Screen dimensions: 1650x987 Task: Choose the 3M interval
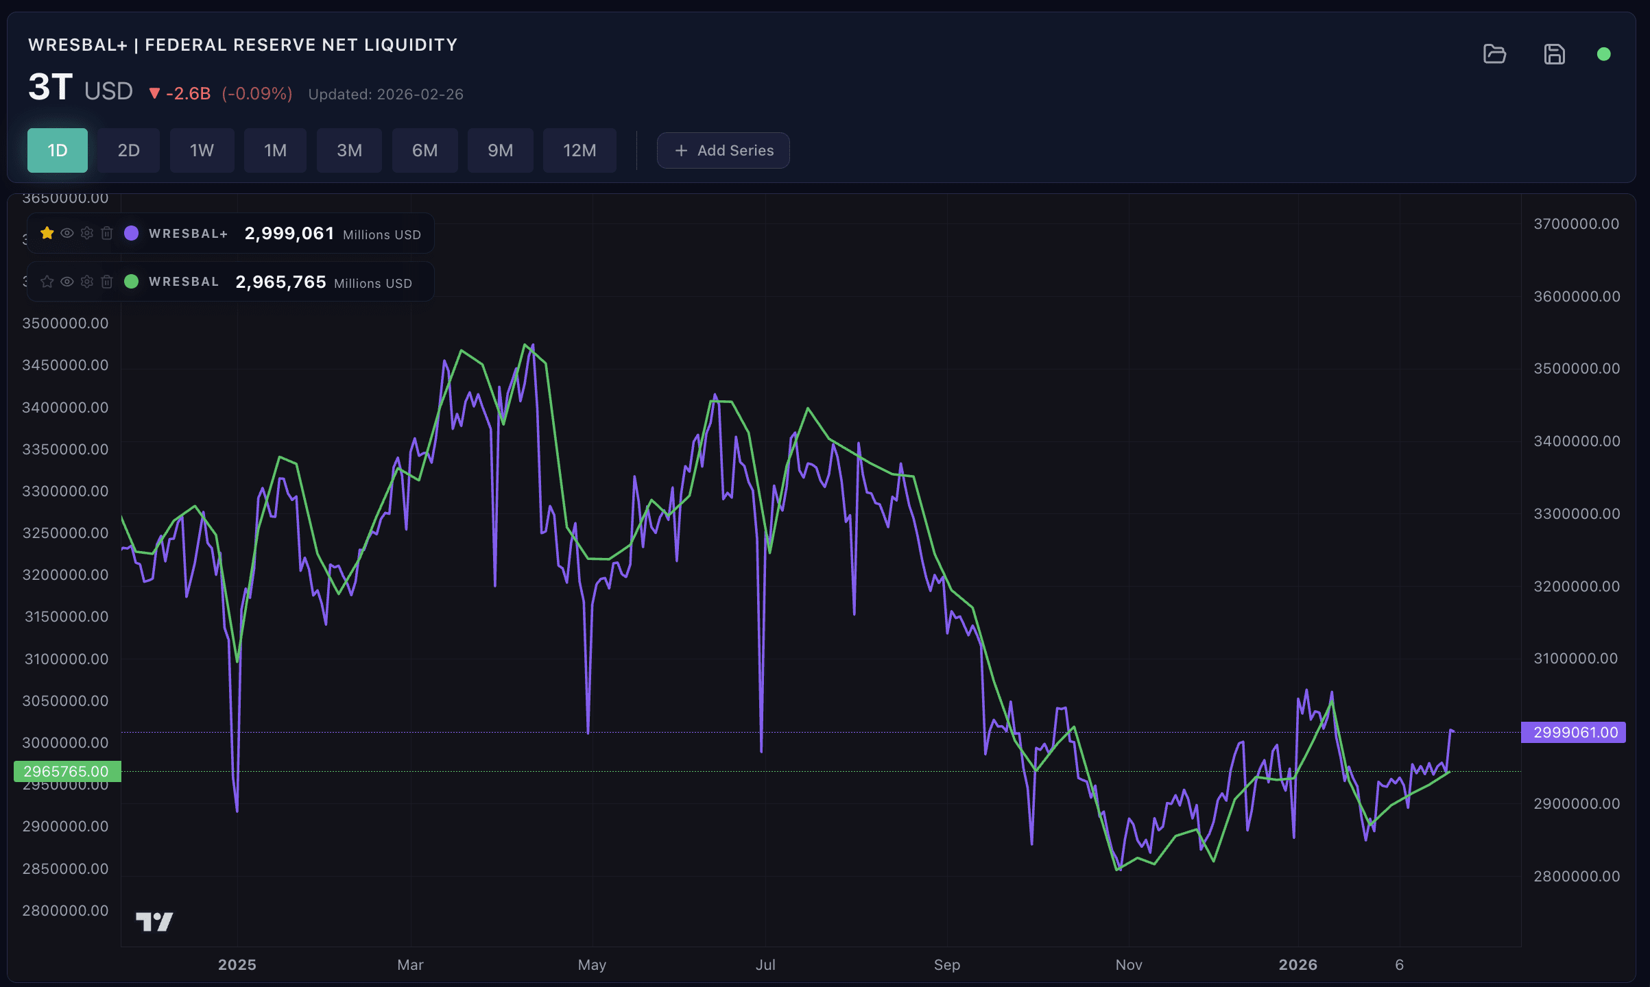349,150
